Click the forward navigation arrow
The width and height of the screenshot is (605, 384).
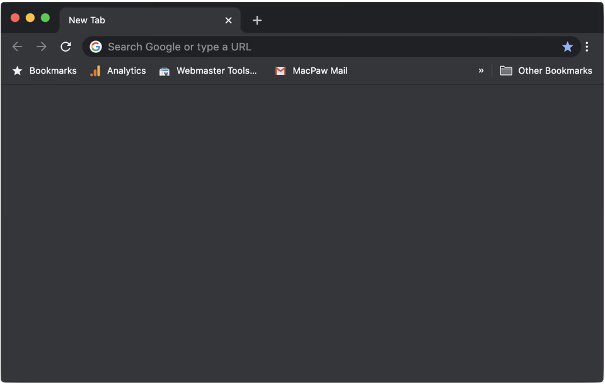click(x=42, y=47)
